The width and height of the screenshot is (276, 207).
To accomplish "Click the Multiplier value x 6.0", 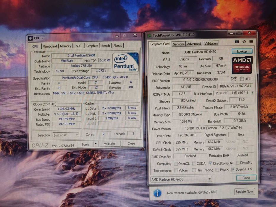I will 66,114.
